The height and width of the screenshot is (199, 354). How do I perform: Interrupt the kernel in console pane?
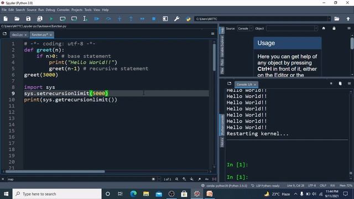click(x=331, y=83)
